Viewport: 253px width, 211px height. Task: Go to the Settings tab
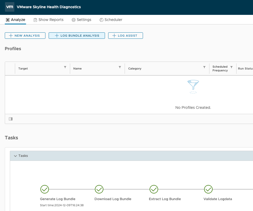tap(82, 20)
